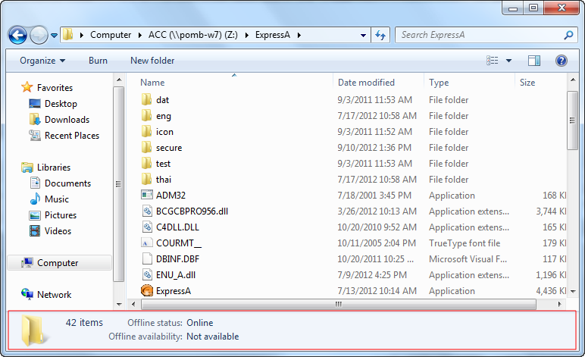
Task: Expand the arrow between Computer and ACC
Action: [140, 35]
